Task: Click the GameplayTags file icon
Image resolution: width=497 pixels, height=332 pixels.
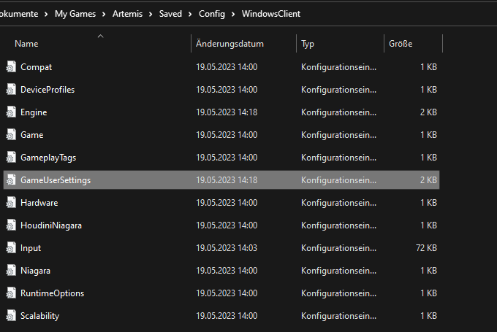Action: pyautogui.click(x=11, y=158)
